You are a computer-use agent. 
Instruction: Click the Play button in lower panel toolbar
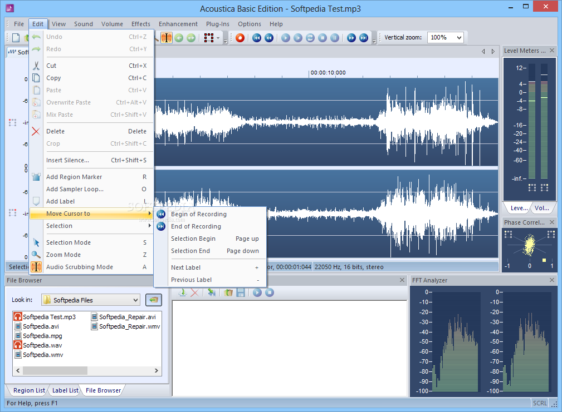[x=257, y=292]
